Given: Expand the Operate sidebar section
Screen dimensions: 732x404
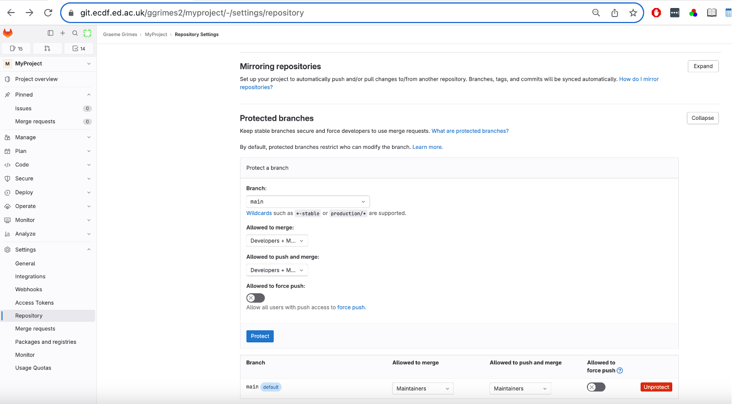Looking at the screenshot, I should tap(48, 206).
